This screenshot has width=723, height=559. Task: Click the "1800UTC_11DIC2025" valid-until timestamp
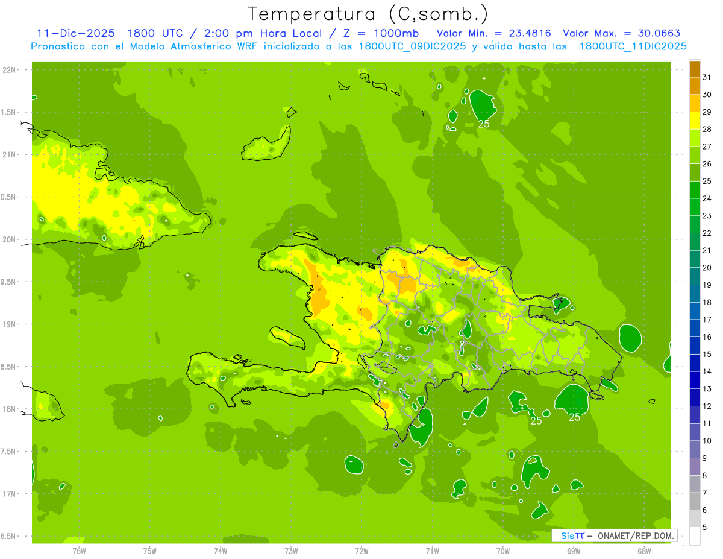point(633,46)
